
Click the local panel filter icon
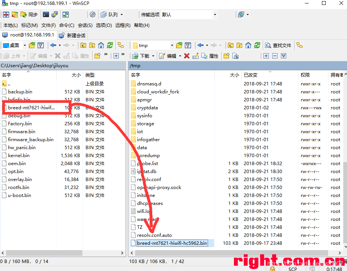[x=41, y=45]
